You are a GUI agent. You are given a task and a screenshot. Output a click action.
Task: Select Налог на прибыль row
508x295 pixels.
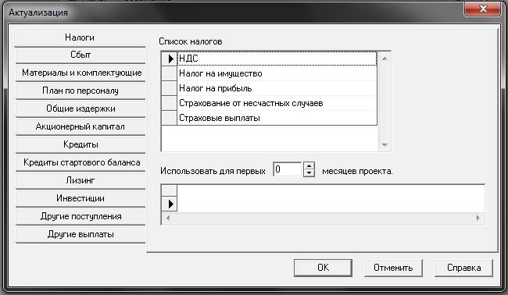click(x=277, y=88)
